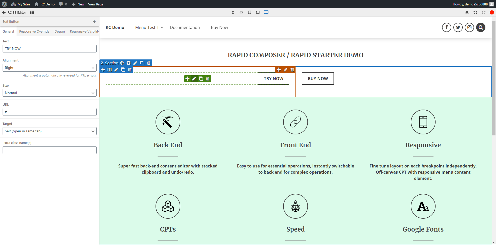Edit the button with the green pencil icon
Viewport: 496px width, 245px height.
point(194,79)
